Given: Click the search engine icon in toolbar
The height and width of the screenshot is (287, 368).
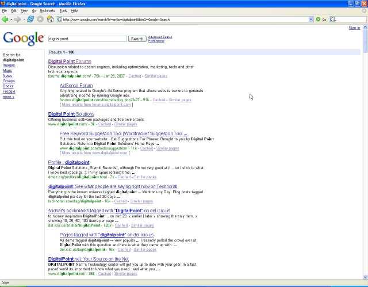Looking at the screenshot, I should coord(332,20).
